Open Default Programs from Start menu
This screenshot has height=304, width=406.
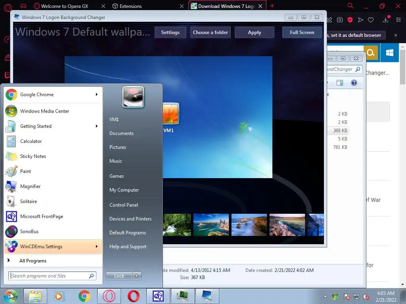coord(128,233)
